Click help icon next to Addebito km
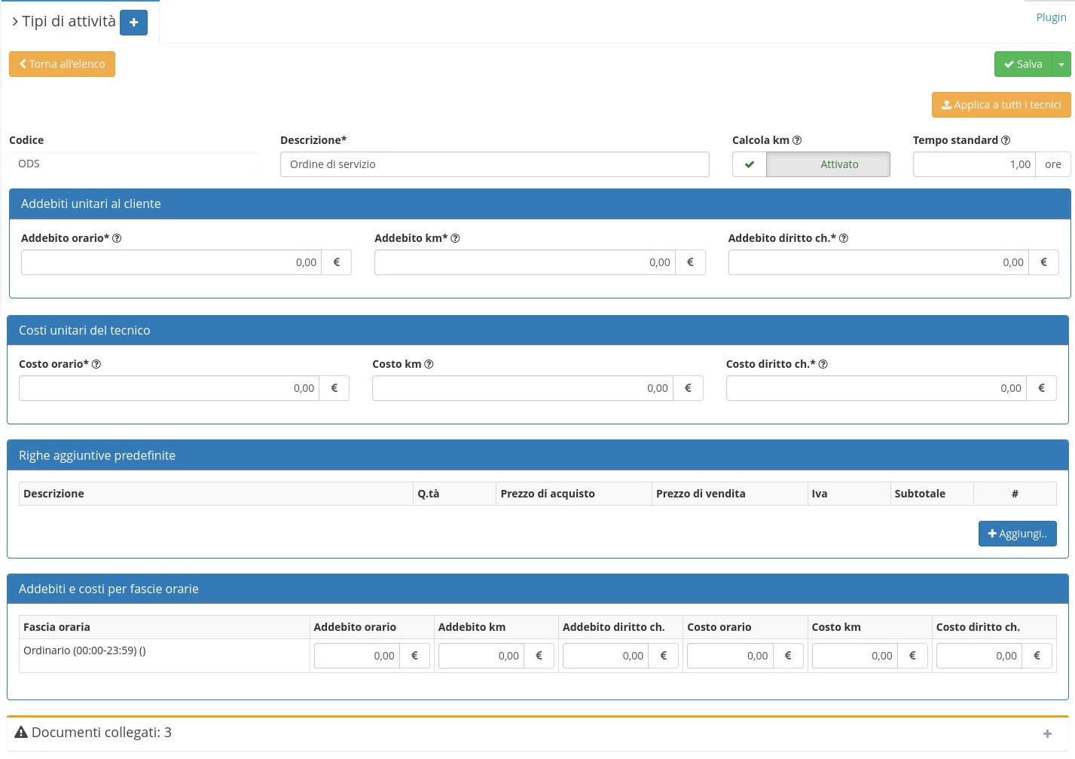Screen dimensions: 1075x759 pos(455,238)
